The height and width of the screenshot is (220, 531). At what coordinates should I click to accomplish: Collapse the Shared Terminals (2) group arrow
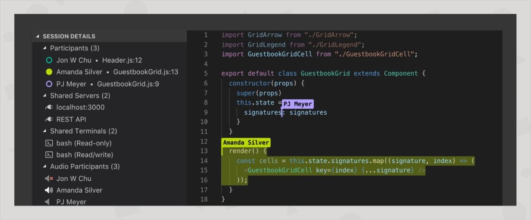coord(45,131)
